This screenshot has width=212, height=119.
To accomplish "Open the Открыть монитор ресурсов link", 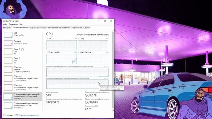I will click(29, 115).
